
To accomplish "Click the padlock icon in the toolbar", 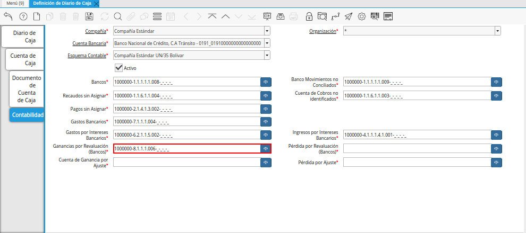I will pyautogui.click(x=309, y=16).
